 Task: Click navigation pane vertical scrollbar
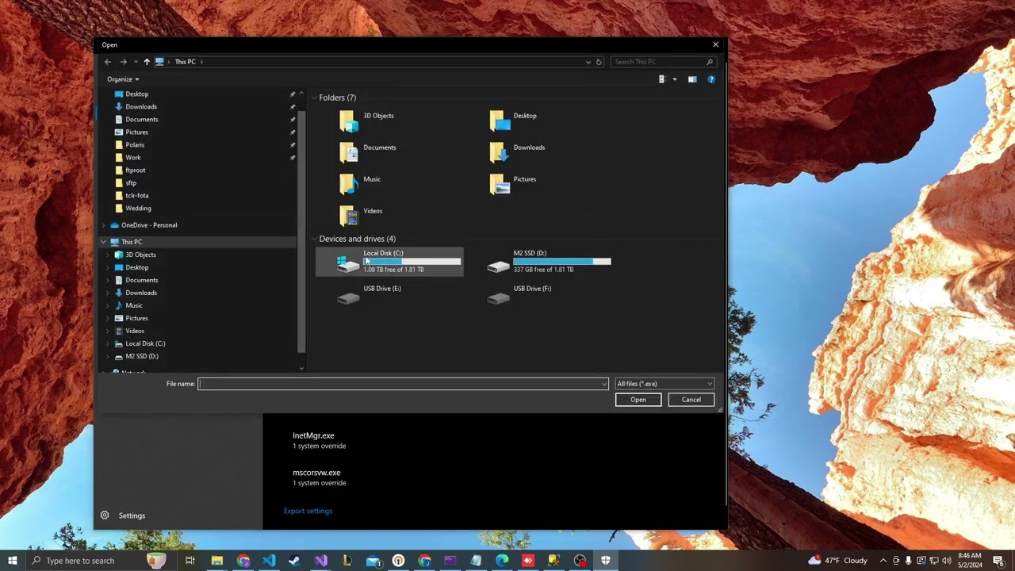point(301,230)
